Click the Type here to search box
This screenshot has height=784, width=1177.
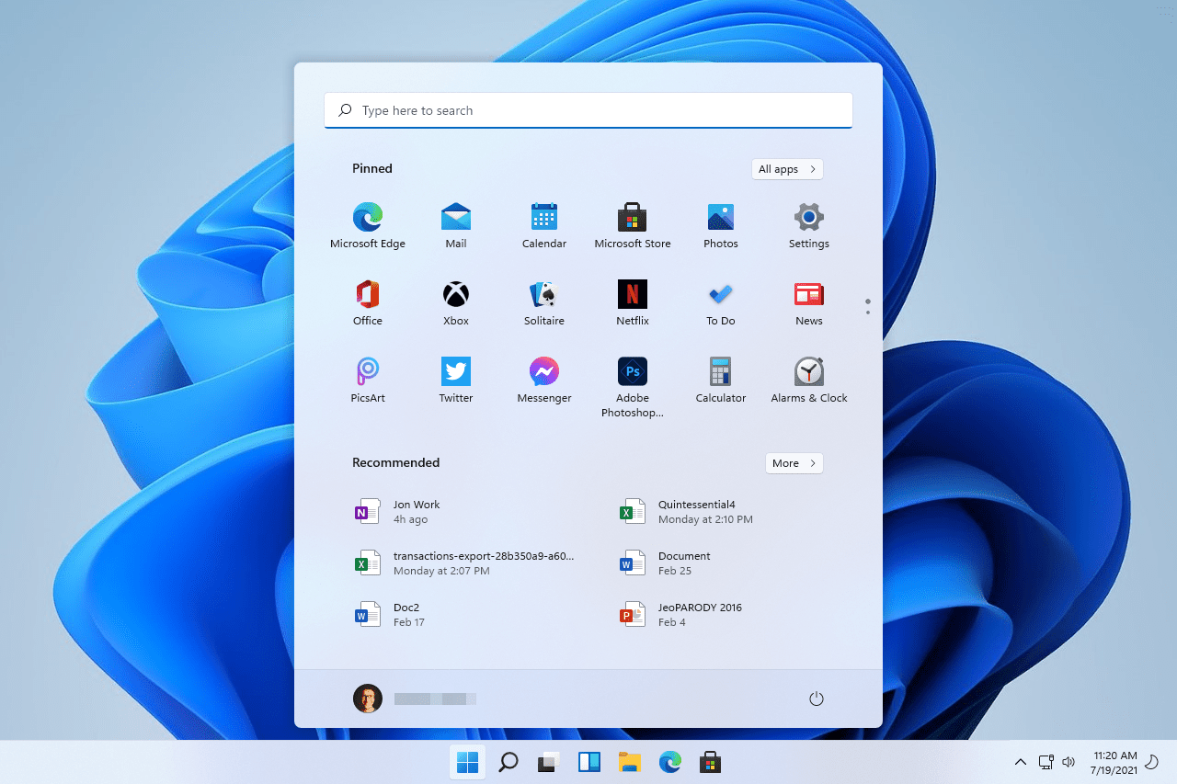pos(588,110)
